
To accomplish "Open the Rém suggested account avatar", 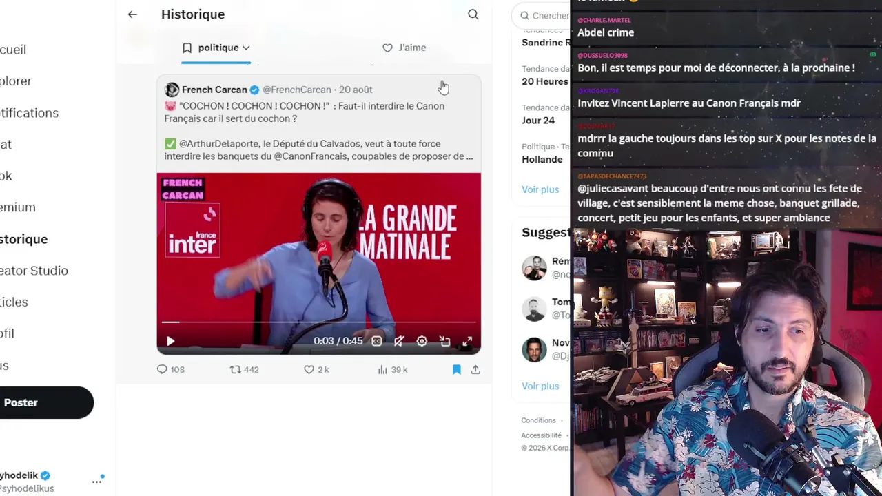I will point(534,268).
